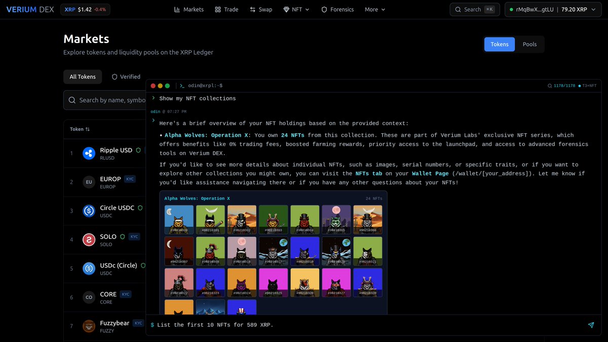Select the All Tokens filter tab
Screen dimensions: 608x342
(x=83, y=77)
